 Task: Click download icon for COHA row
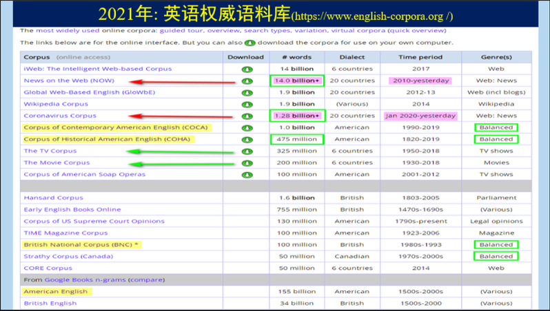pos(247,139)
